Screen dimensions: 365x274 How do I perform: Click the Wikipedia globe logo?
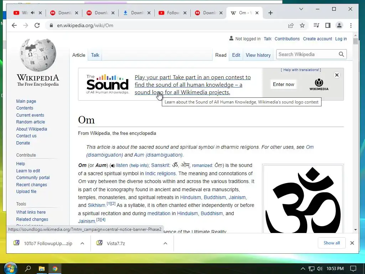point(38,55)
